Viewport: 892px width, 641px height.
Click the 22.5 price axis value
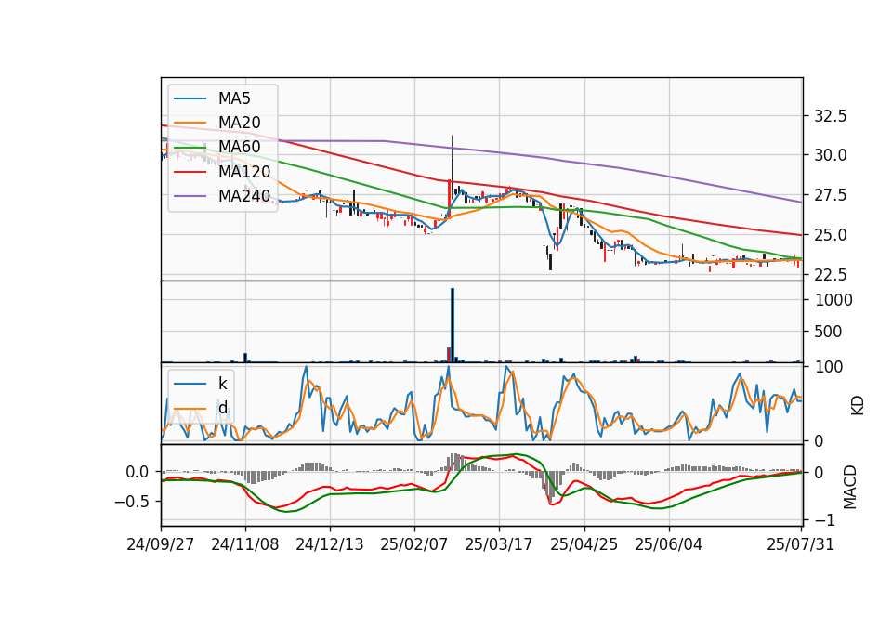coord(831,275)
